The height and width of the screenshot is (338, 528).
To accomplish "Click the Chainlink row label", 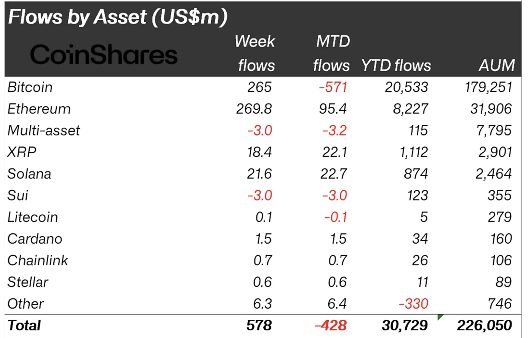I will point(38,260).
